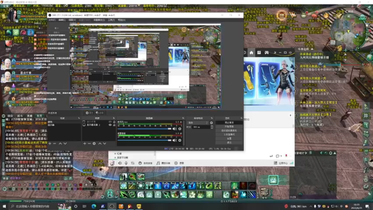Viewport: 373px width, 210px height.
Task: Click the start recording button in OBS
Action: pos(229,126)
